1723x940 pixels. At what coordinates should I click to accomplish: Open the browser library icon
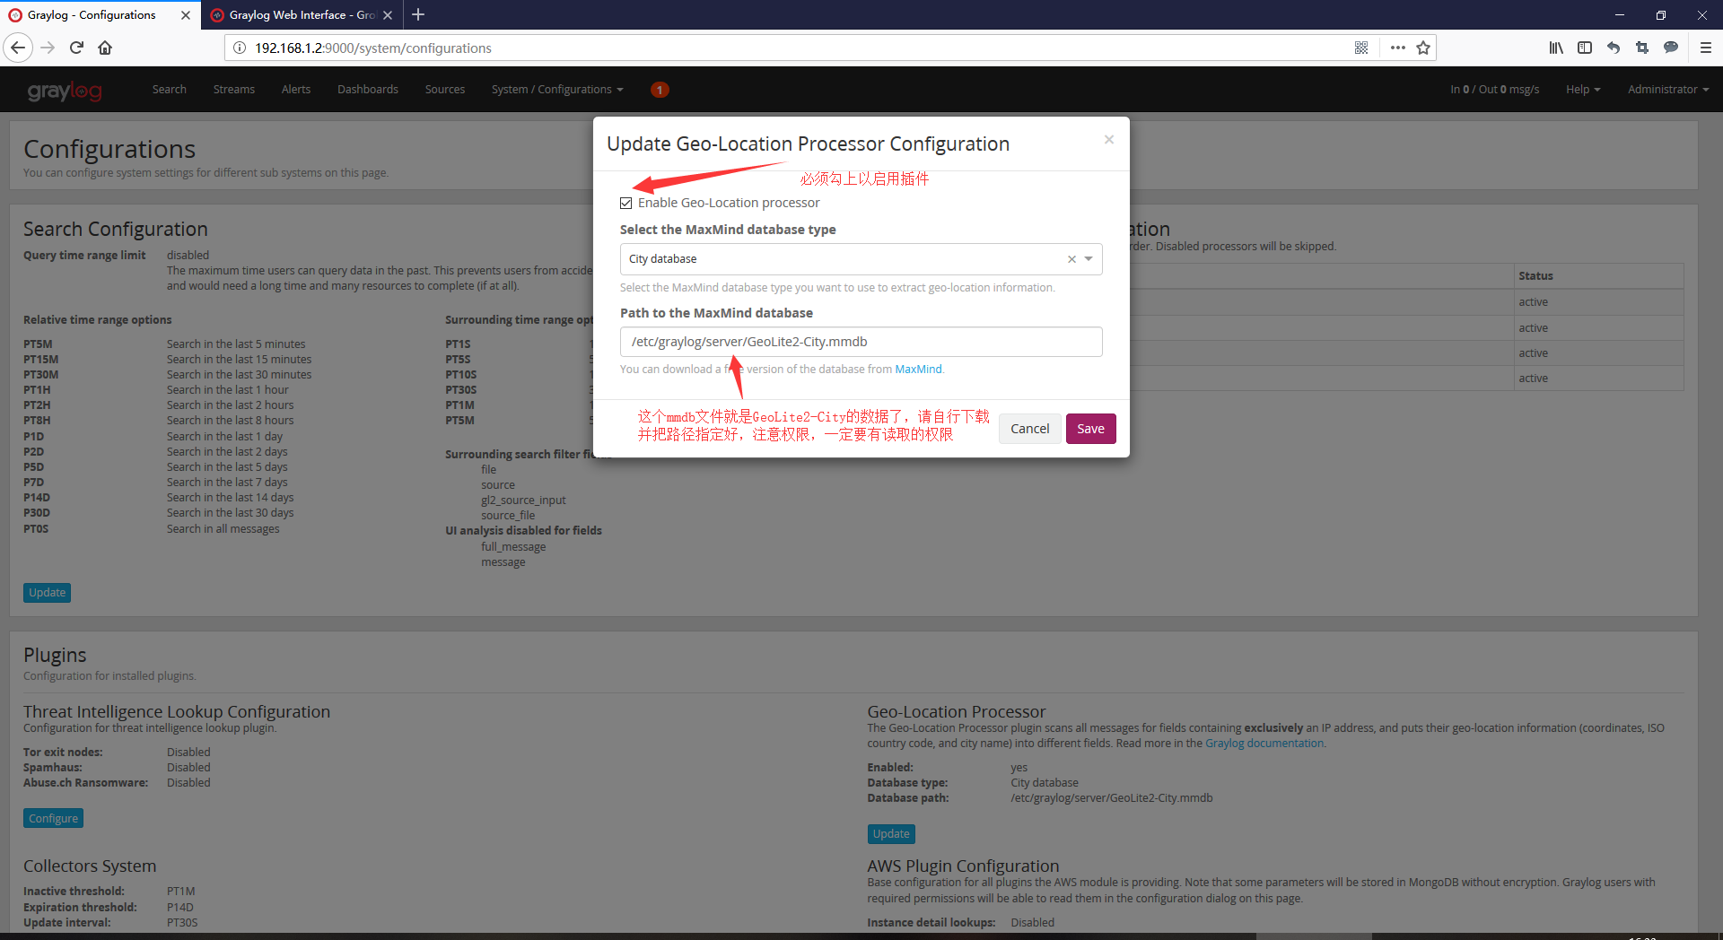tap(1556, 48)
